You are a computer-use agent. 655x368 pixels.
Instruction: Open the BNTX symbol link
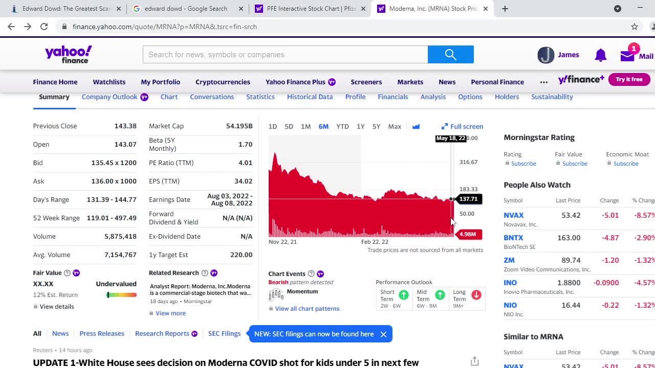(x=513, y=238)
